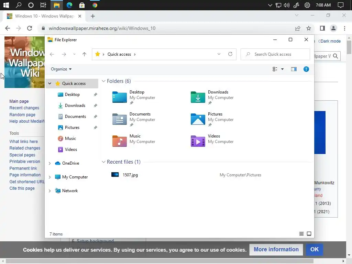Image resolution: width=352 pixels, height=264 pixels.
Task: Bookmark this page with star icon
Action: pyautogui.click(x=308, y=28)
